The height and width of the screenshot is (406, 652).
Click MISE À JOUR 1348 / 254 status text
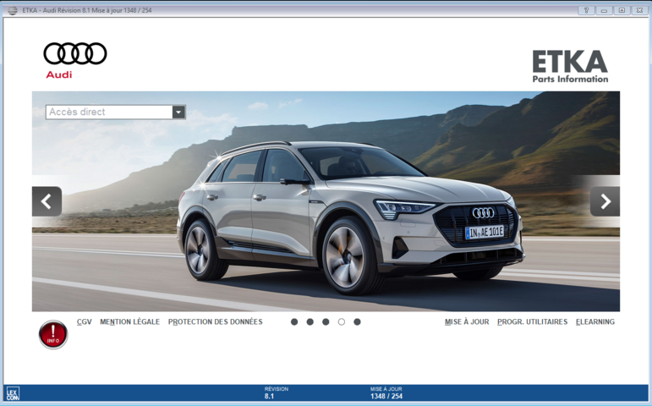[386, 392]
